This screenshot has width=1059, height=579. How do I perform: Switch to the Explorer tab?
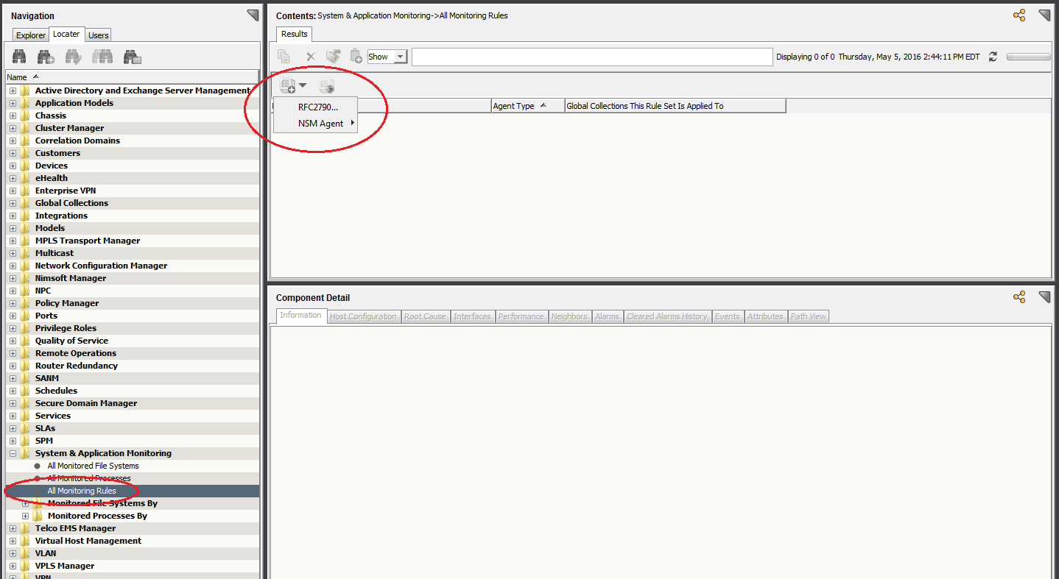click(x=31, y=35)
